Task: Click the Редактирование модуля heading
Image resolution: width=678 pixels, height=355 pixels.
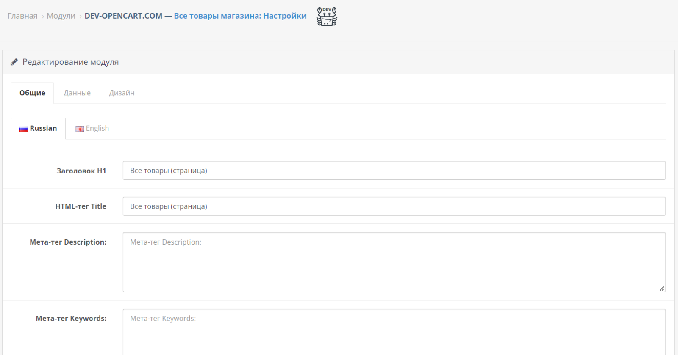Action: click(x=70, y=62)
